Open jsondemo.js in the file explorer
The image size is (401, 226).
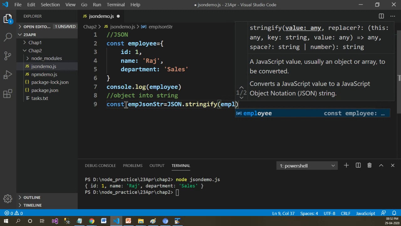[x=47, y=66]
